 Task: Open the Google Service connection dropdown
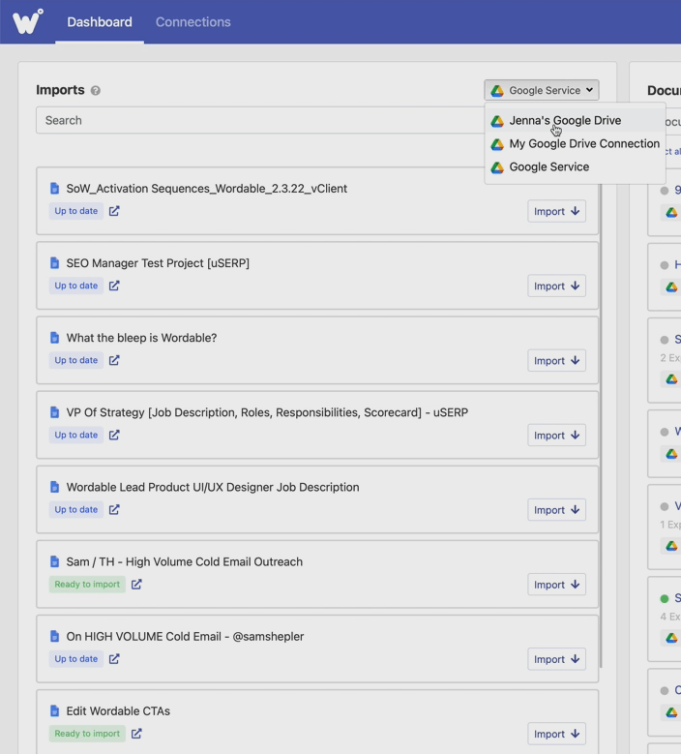(x=542, y=90)
